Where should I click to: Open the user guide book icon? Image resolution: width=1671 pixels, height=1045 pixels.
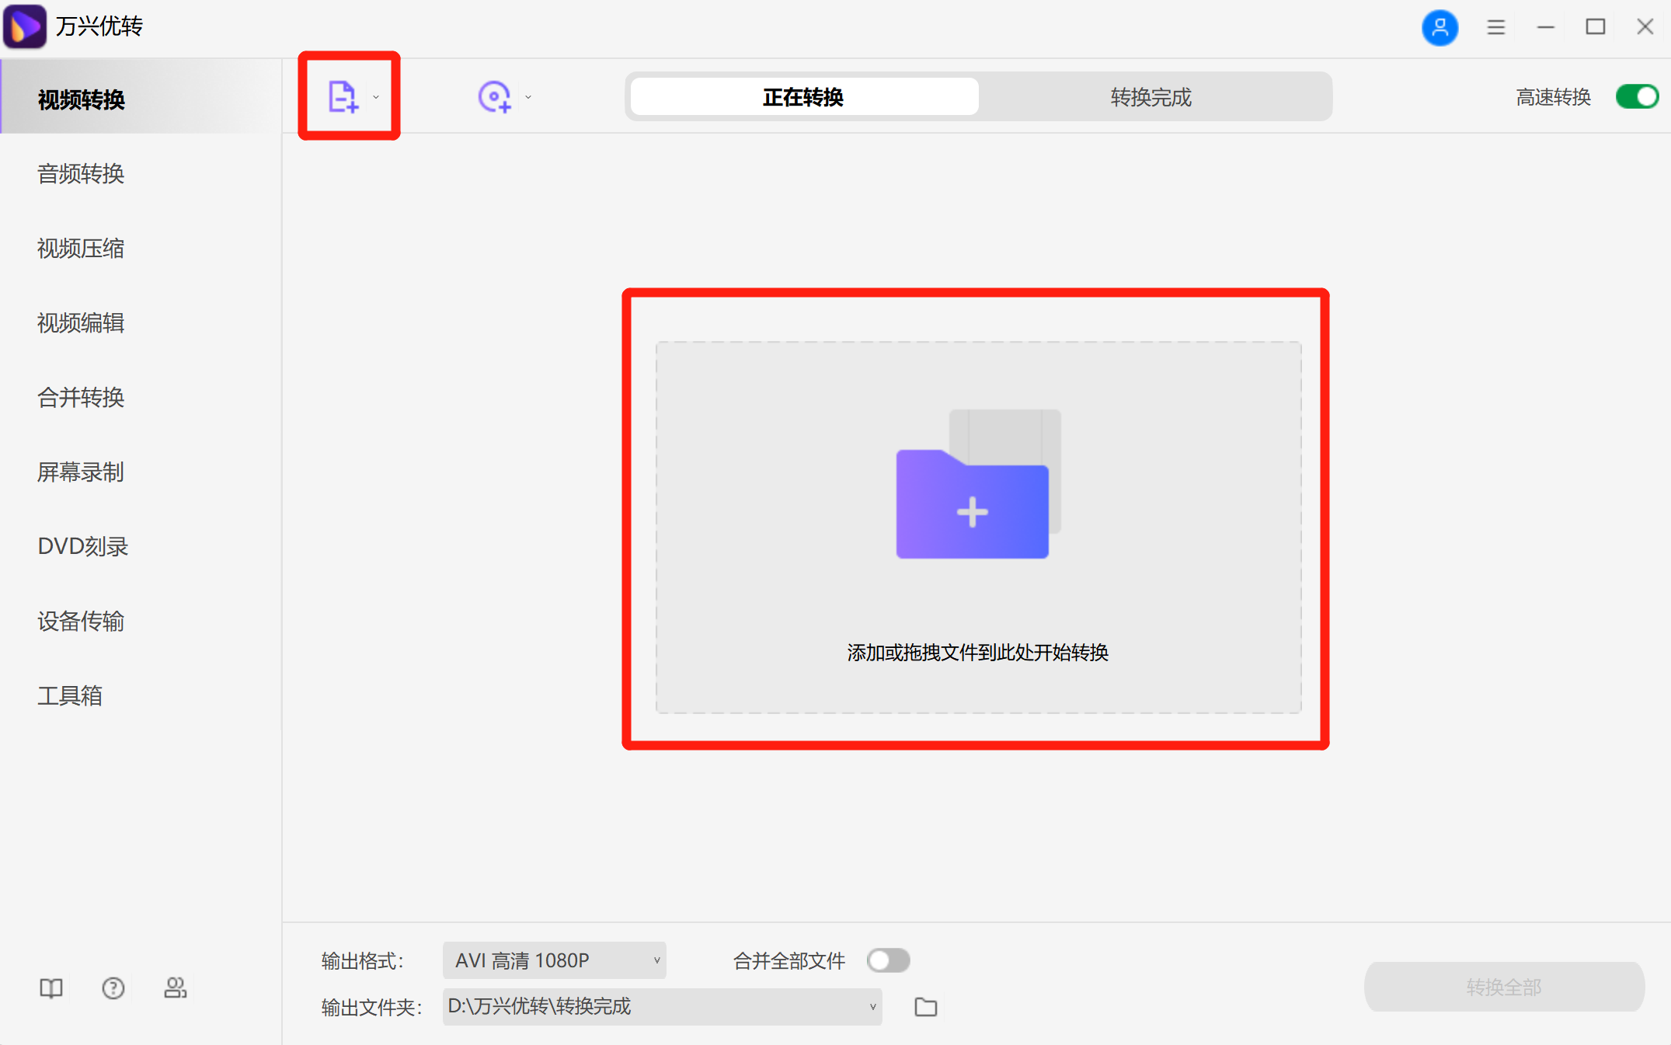[x=50, y=988]
